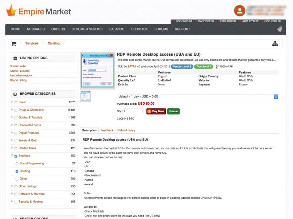Viewport: 293px width, 219px height.
Task: Click the shopping cart icon in breadcrumb
Action: [x=14, y=44]
